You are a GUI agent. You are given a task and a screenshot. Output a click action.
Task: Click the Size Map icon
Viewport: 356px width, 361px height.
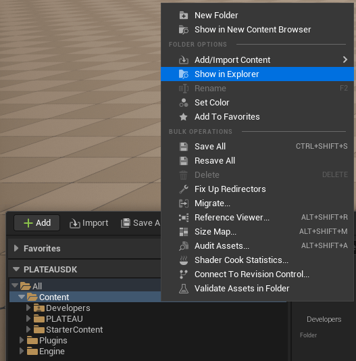pos(184,232)
